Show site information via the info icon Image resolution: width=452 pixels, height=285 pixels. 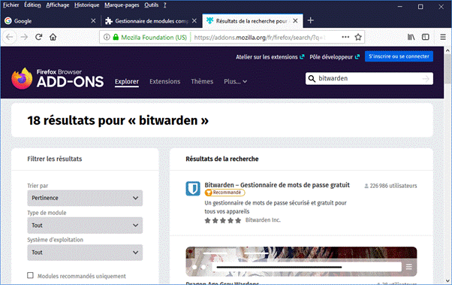(x=107, y=37)
